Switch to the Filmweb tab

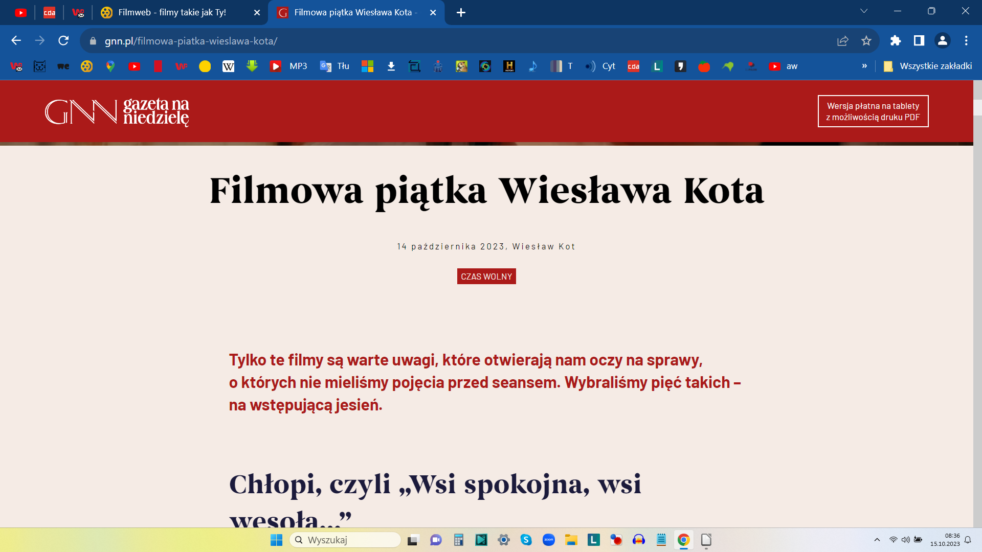click(172, 12)
